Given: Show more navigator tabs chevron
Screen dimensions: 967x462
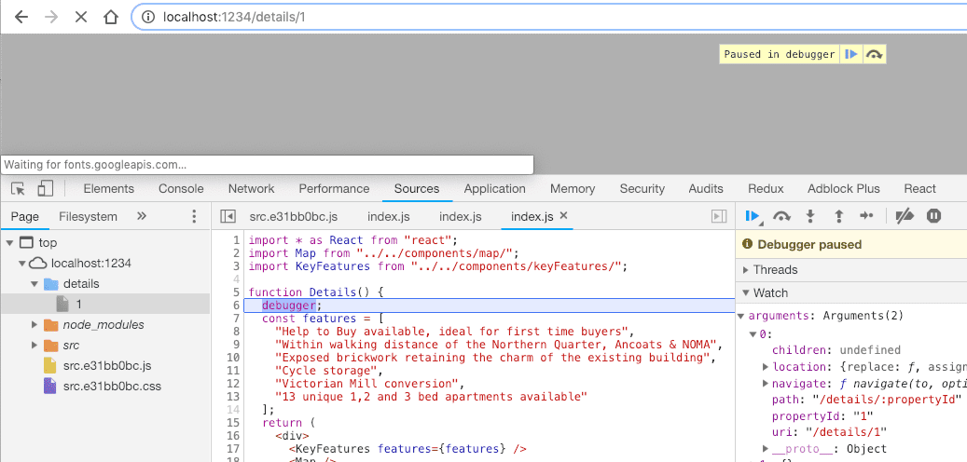Looking at the screenshot, I should [x=141, y=216].
